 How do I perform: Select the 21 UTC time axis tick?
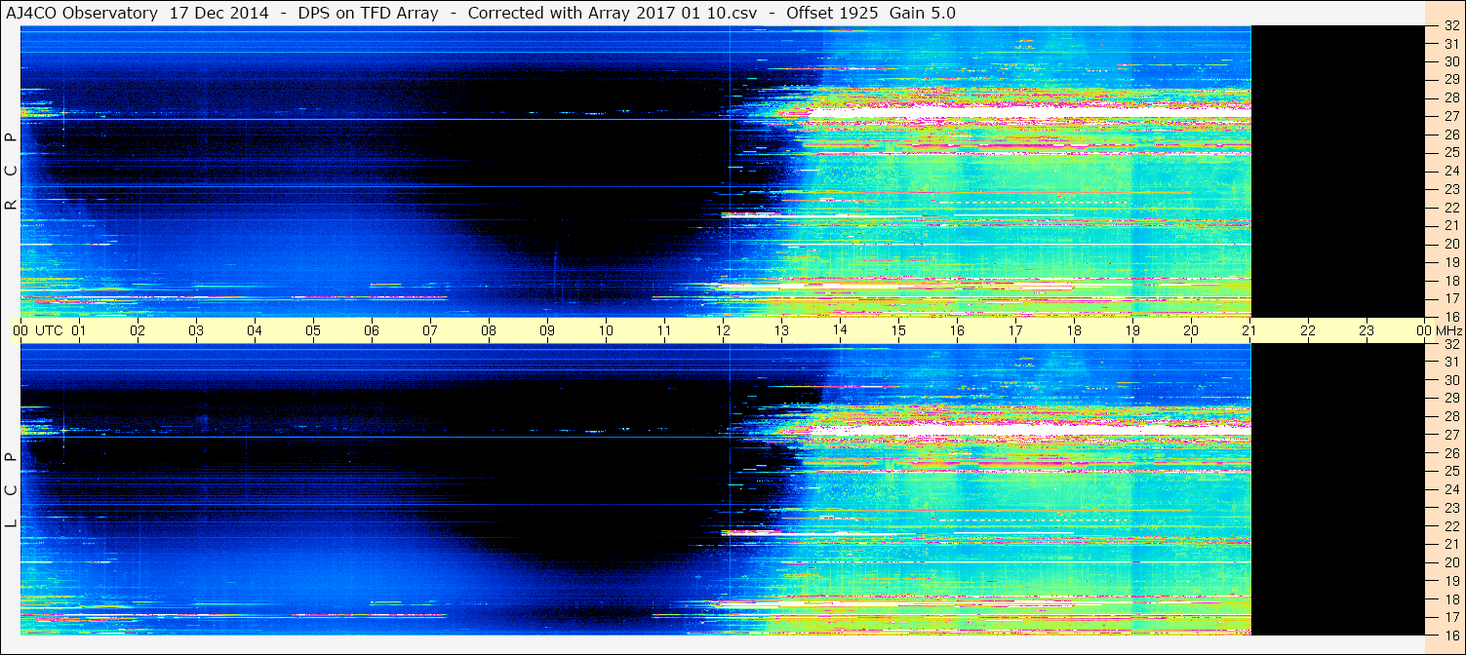pyautogui.click(x=1249, y=330)
